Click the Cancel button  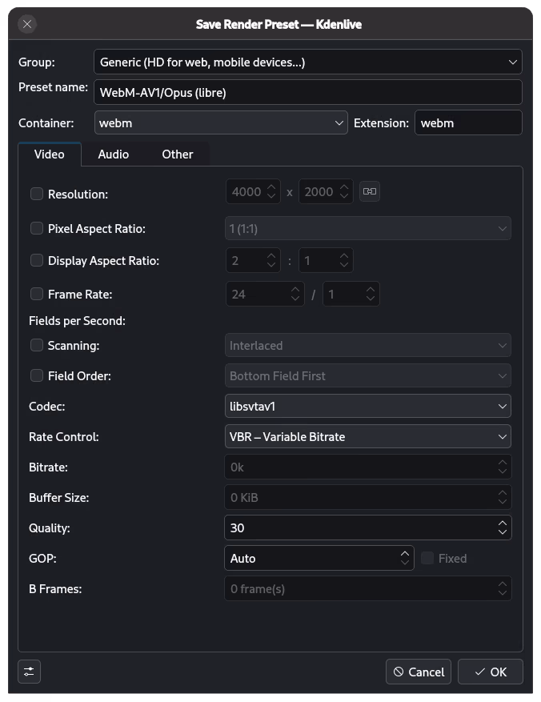[419, 672]
